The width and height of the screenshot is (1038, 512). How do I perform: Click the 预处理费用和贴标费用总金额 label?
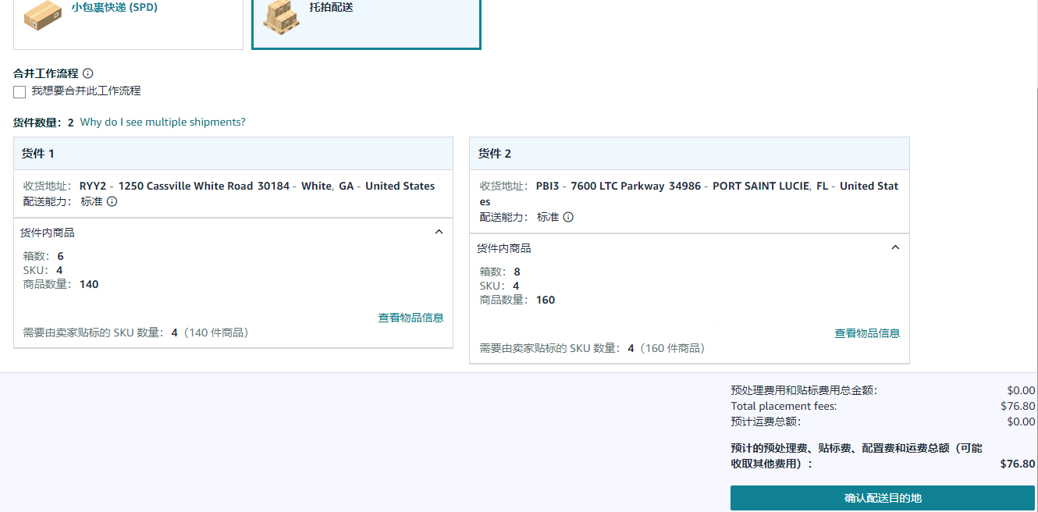click(x=804, y=390)
